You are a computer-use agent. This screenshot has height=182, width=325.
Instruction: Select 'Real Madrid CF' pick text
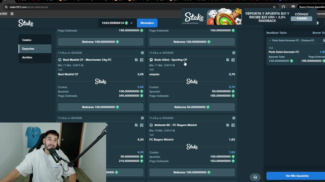(68, 74)
